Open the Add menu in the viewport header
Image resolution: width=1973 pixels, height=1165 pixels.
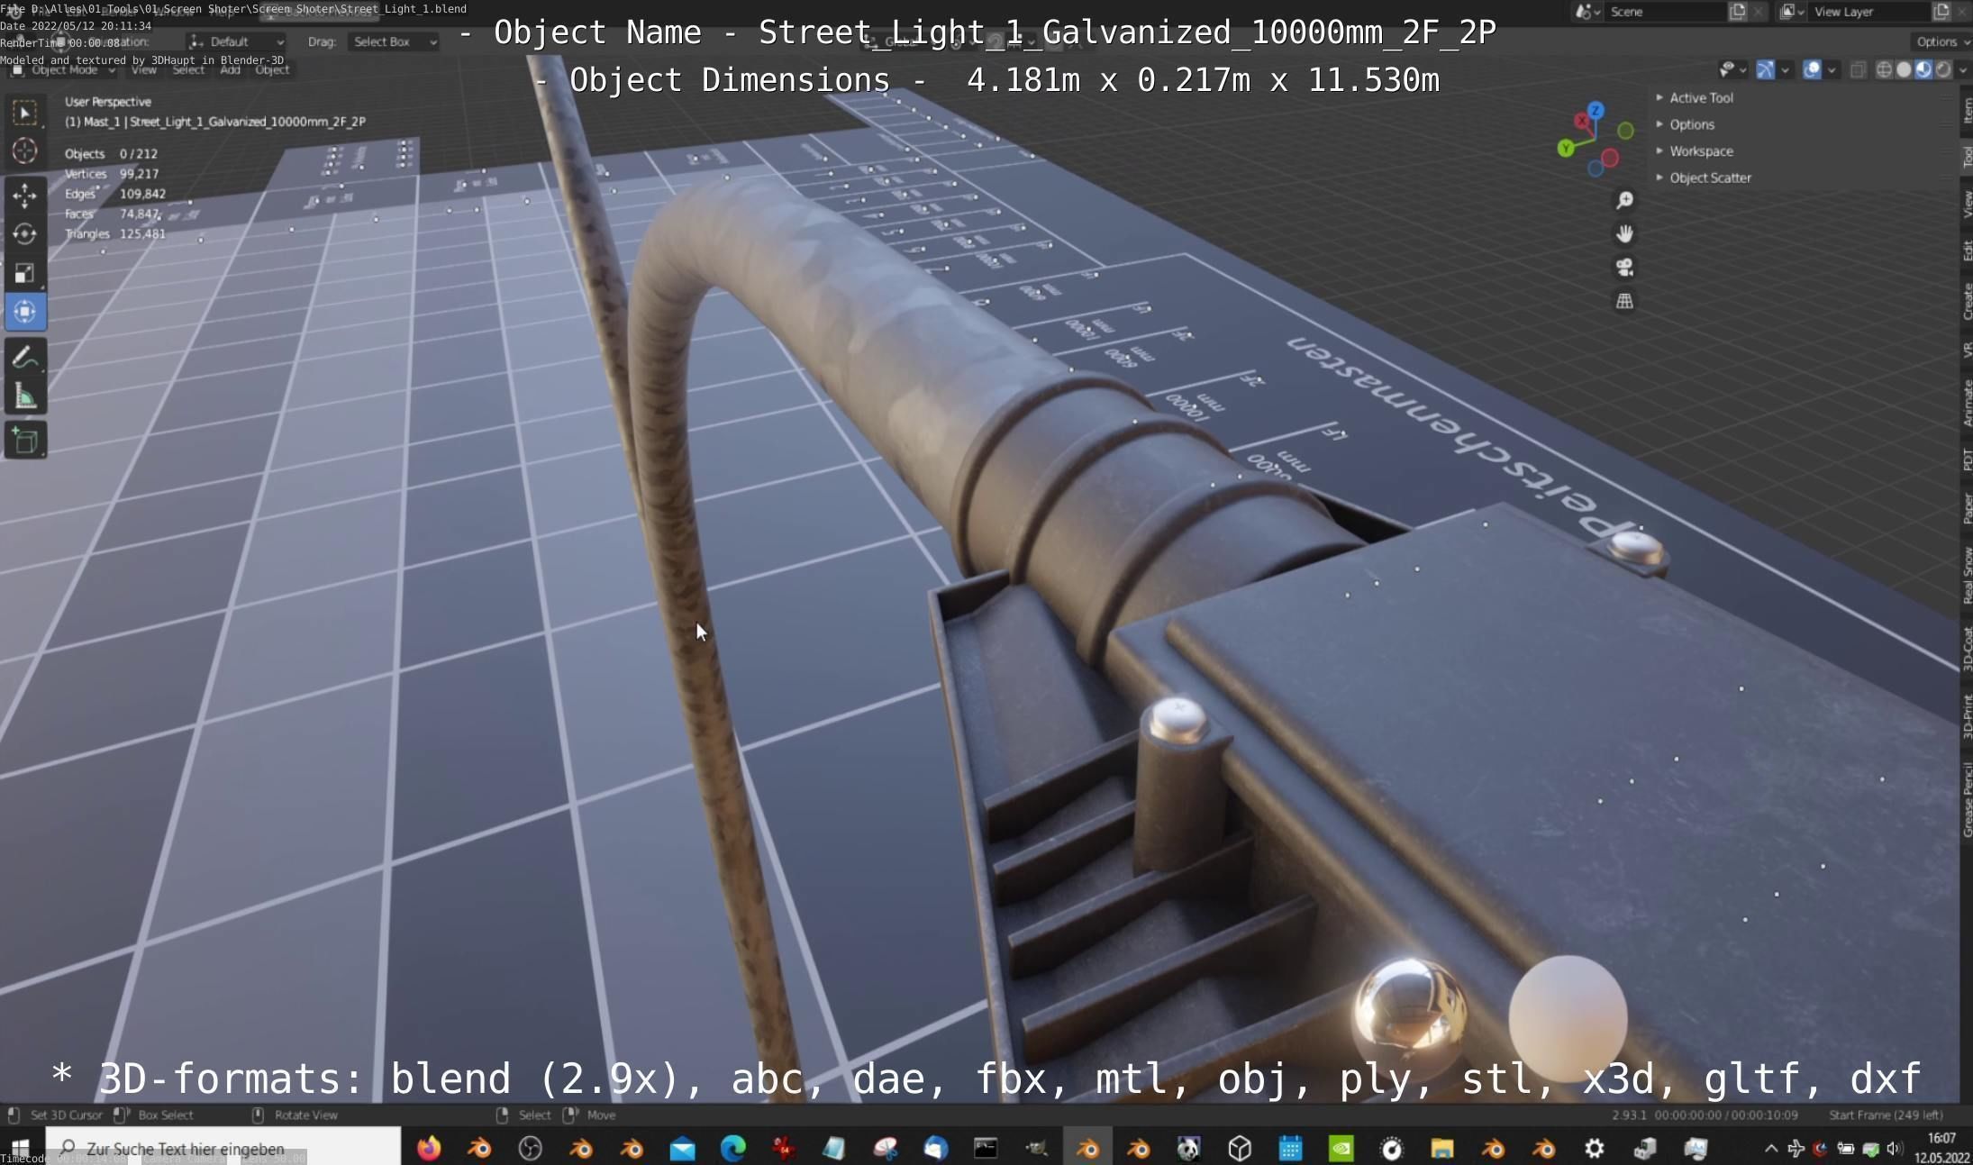point(230,69)
